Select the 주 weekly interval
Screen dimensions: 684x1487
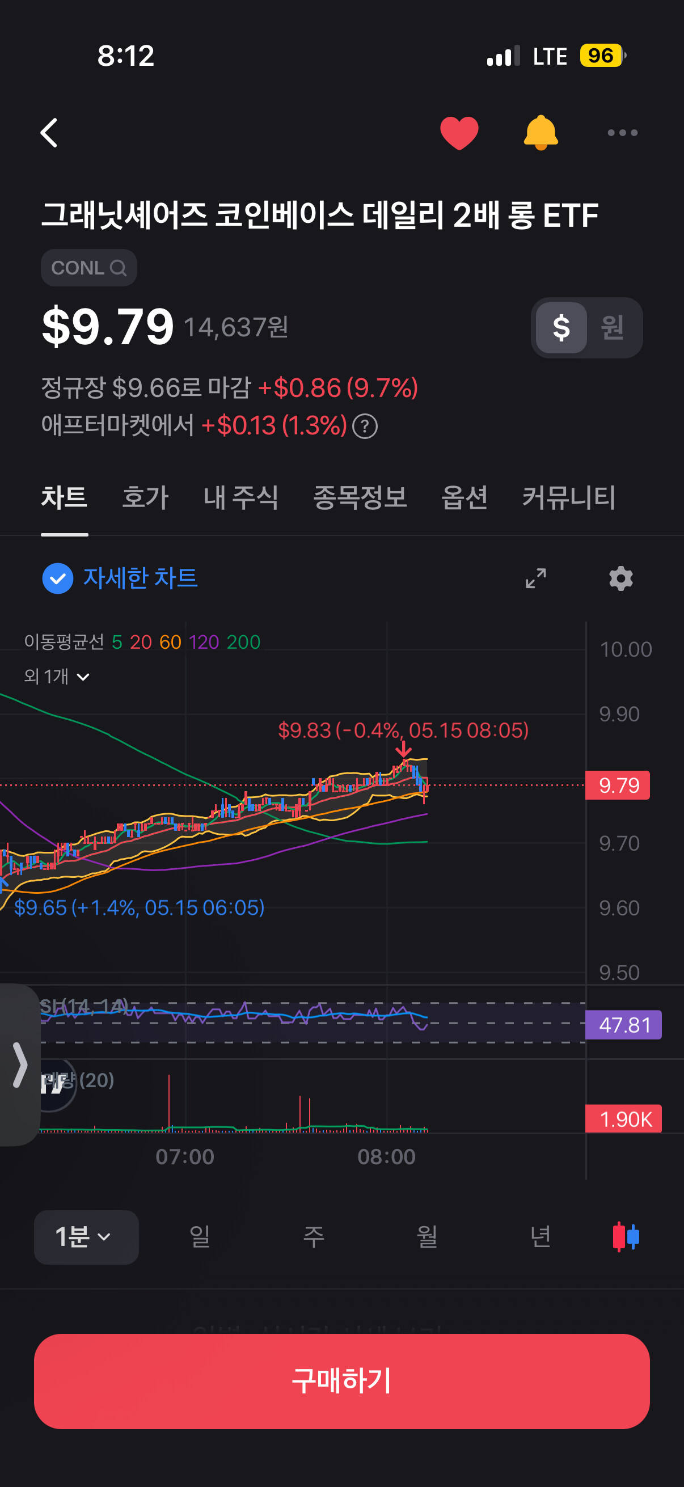[314, 1237]
